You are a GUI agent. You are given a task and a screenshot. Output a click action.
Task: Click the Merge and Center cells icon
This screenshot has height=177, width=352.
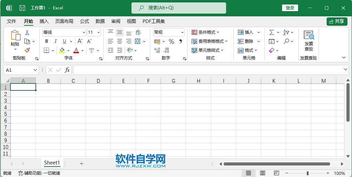[x=138, y=41]
